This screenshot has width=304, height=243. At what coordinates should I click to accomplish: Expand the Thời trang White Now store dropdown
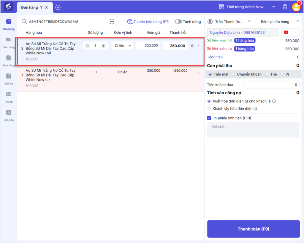(273, 7)
